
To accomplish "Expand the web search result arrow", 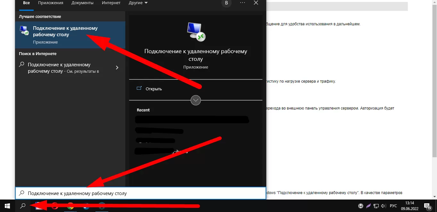I will [117, 68].
